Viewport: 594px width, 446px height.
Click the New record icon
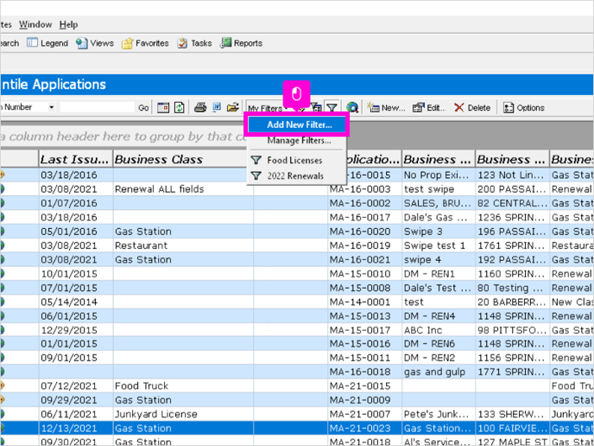(x=373, y=108)
